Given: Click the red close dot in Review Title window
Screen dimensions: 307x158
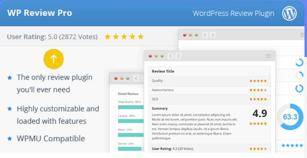Looking at the screenshot, I should [x=150, y=56].
